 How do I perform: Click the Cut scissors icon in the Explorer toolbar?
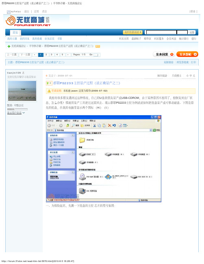coord(95,125)
